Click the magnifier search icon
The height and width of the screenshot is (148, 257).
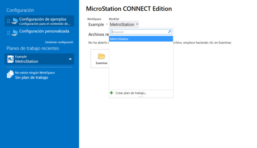tap(169, 32)
